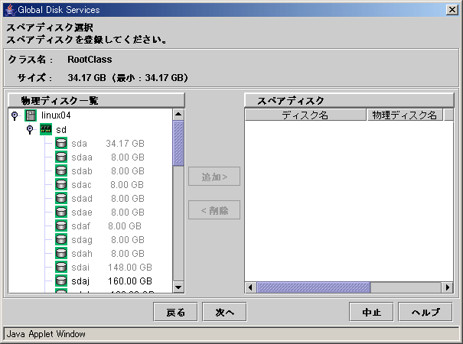Collapse the sd tree node
Screen dimensions: 463x344
[30, 129]
